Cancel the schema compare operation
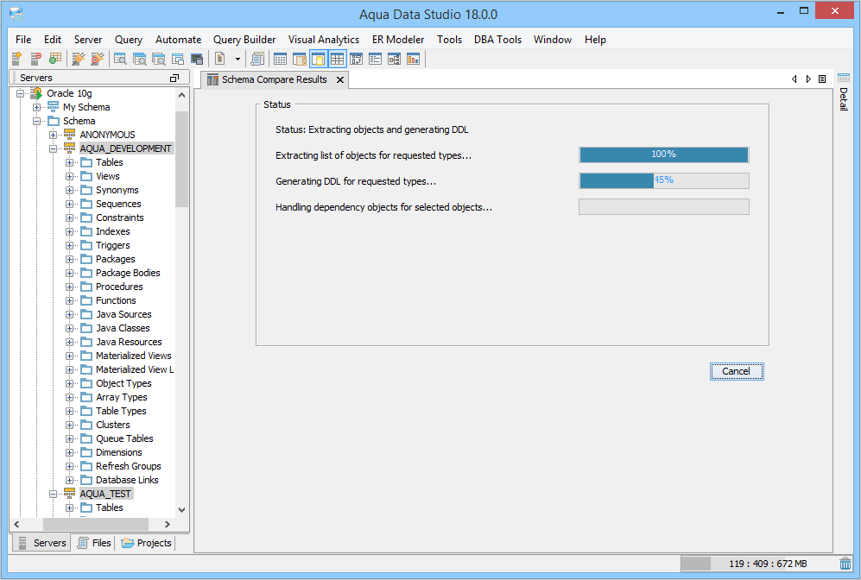The width and height of the screenshot is (861, 580). [x=737, y=371]
